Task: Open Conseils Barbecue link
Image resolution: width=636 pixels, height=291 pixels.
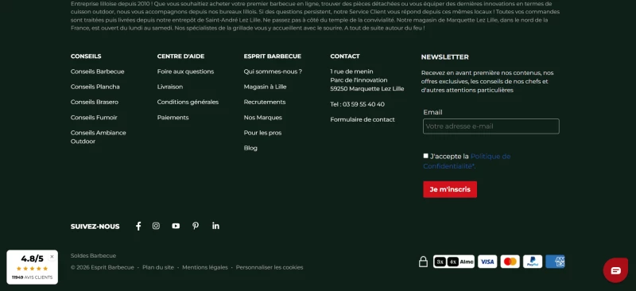Action: [97, 72]
